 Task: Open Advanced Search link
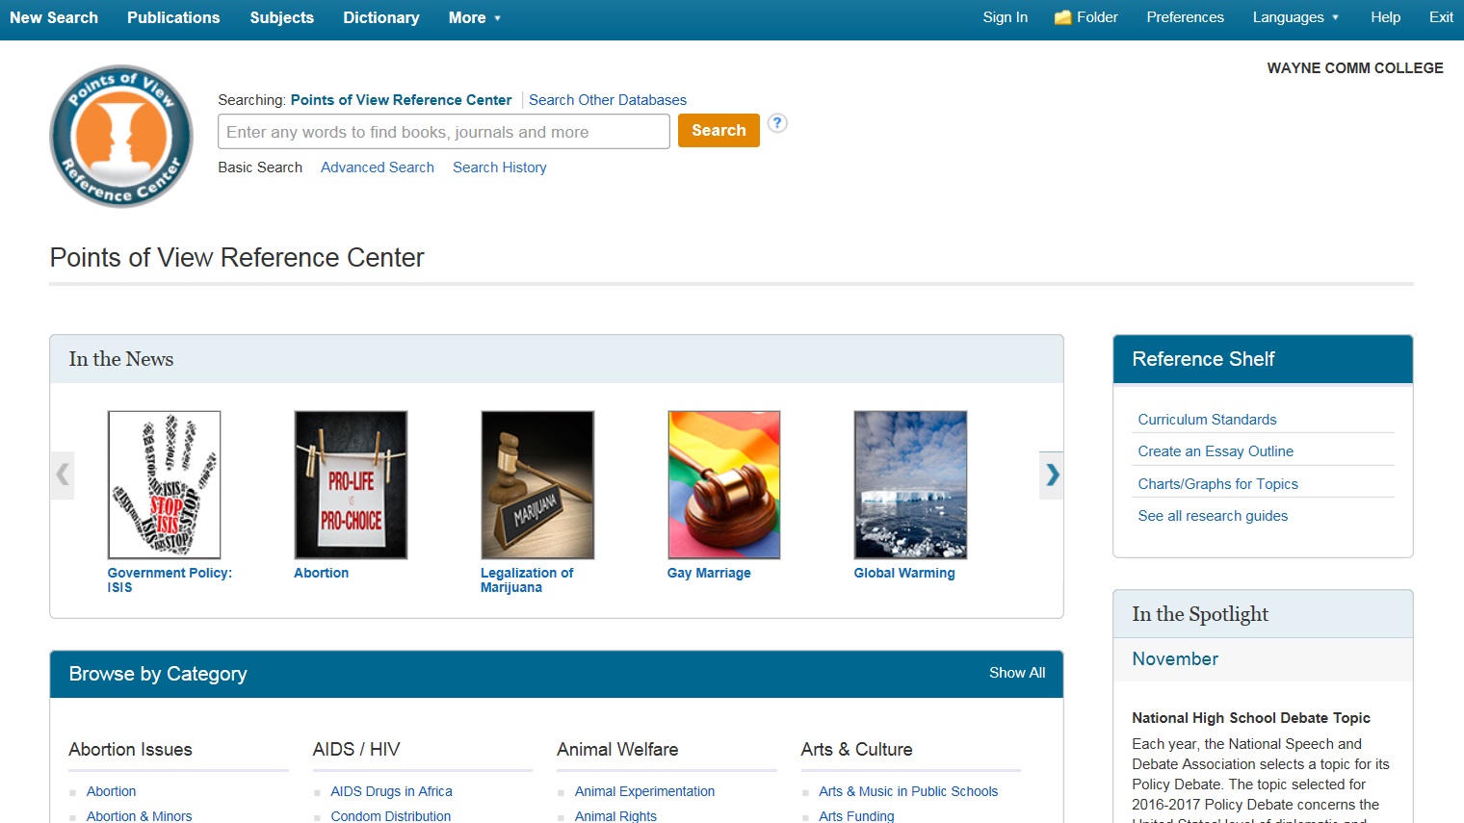pyautogui.click(x=378, y=167)
